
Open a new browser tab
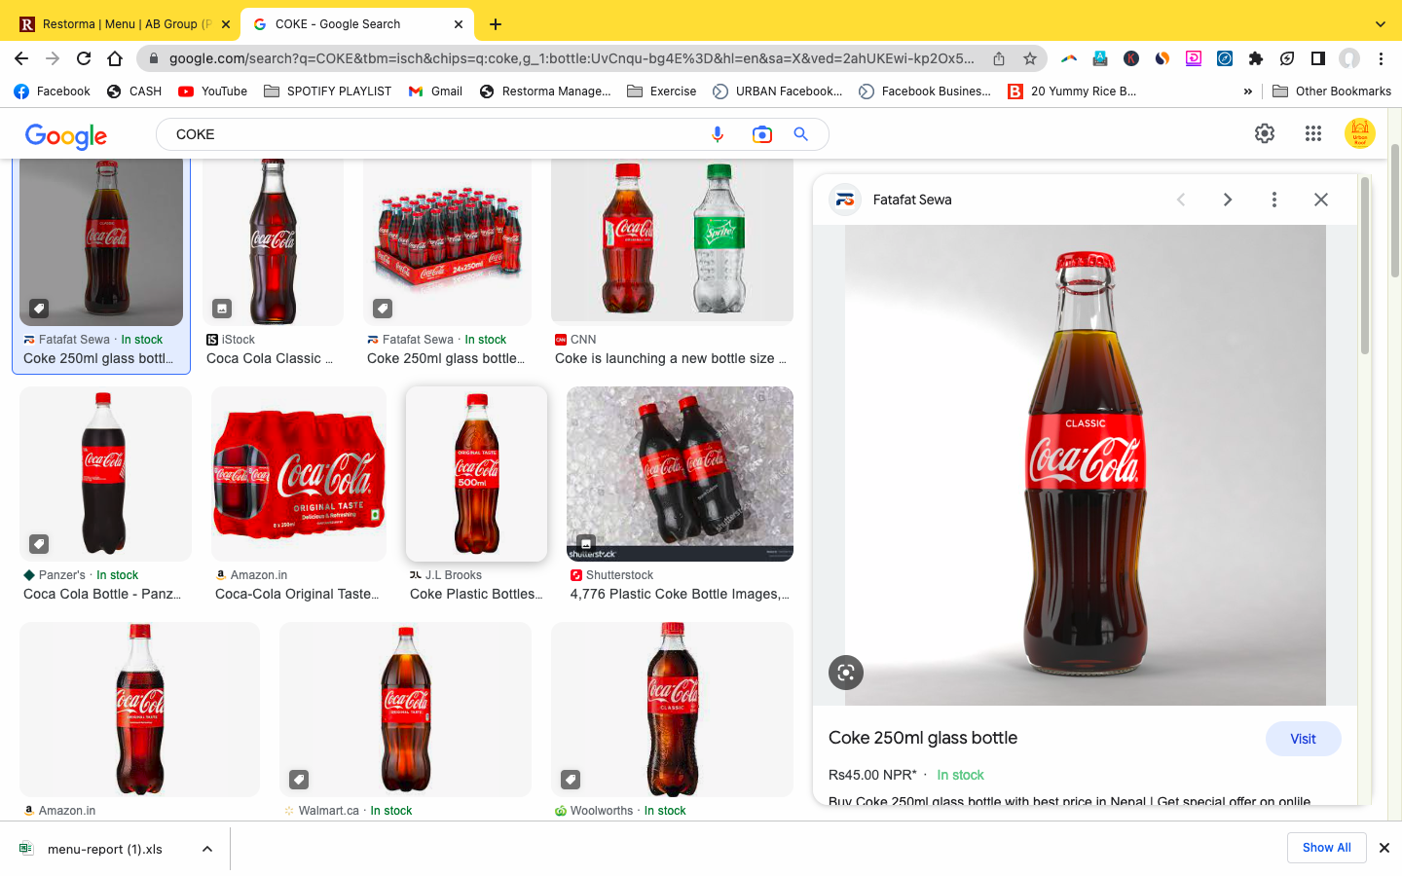point(496,24)
